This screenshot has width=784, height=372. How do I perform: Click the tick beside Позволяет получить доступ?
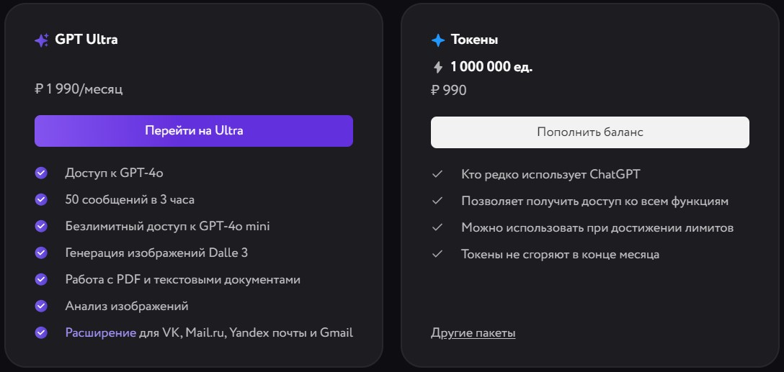pyautogui.click(x=437, y=201)
